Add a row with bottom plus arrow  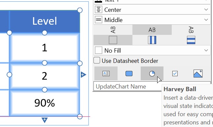pos(45,120)
